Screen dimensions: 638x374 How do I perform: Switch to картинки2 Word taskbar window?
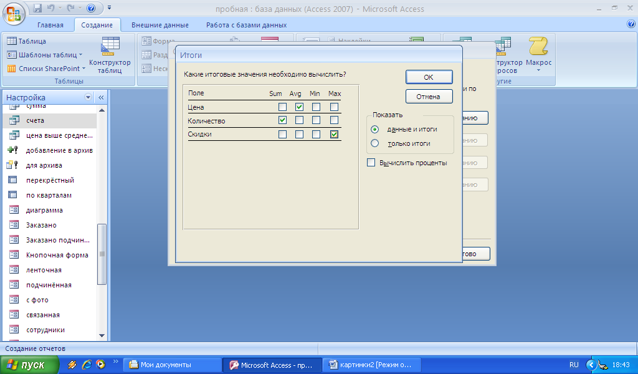pyautogui.click(x=373, y=365)
